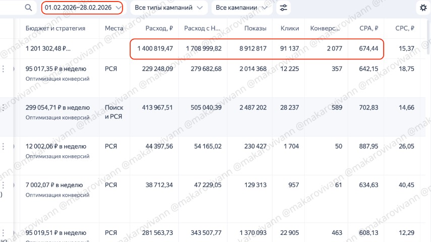Viewport: 431px width, 242px height.
Task: Expand the Все кампании dropdown
Action: [241, 8]
